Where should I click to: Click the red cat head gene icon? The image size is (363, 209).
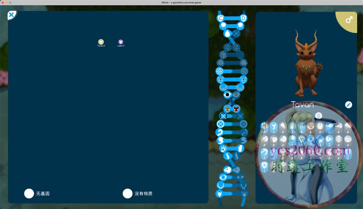pos(236,109)
